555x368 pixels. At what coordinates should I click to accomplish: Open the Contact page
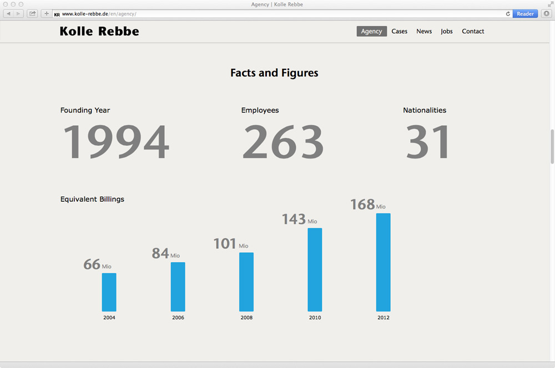[473, 32]
